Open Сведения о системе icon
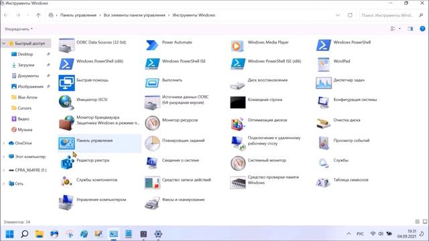Viewport: 429px width, 241px height. pos(152,163)
